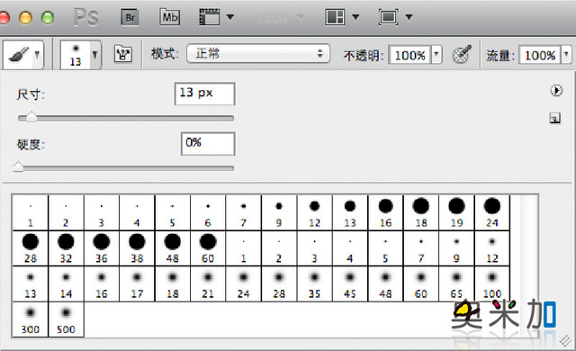Image resolution: width=576 pixels, height=351 pixels.
Task: Select the soft round 35 brush
Action: tap(314, 283)
